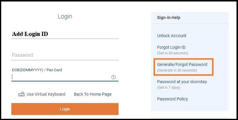Click the "(Get in 30 seconds)" subtext

[173, 53]
